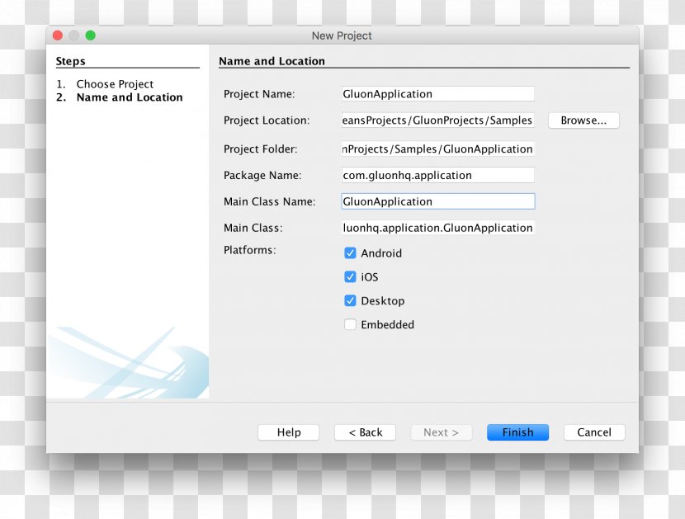This screenshot has width=685, height=519.
Task: Click the green zoom traffic light
Action: [x=90, y=35]
